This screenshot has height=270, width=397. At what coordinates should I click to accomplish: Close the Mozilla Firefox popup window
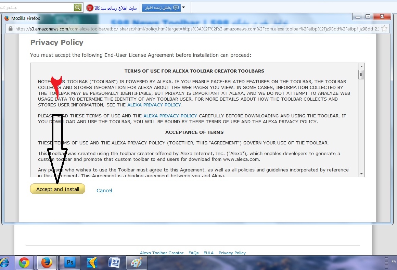pyautogui.click(x=382, y=17)
